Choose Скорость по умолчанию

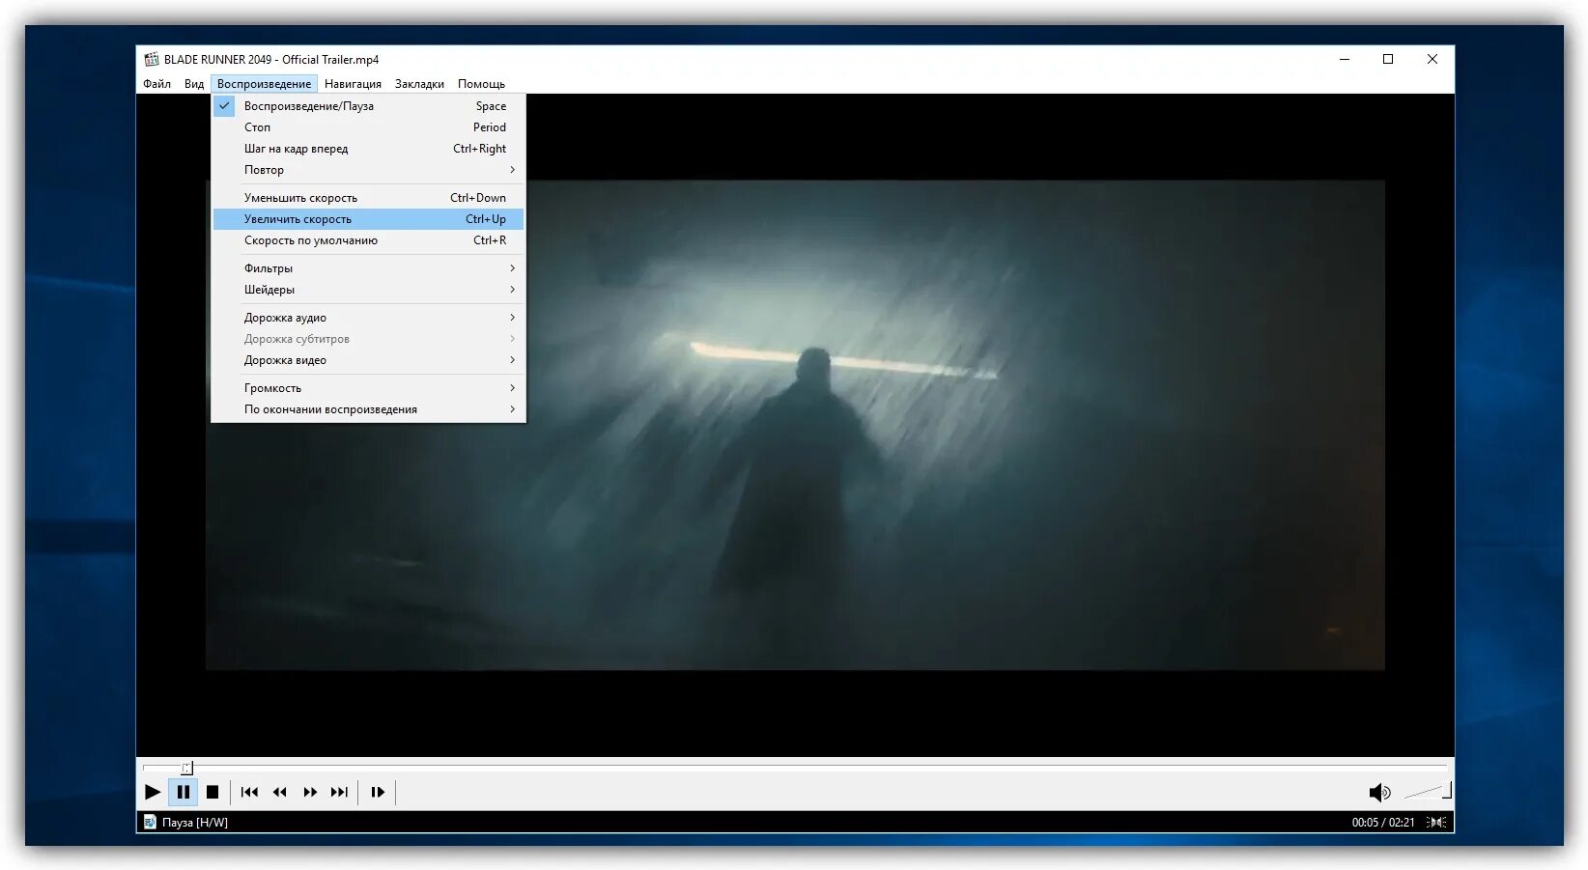coord(368,240)
